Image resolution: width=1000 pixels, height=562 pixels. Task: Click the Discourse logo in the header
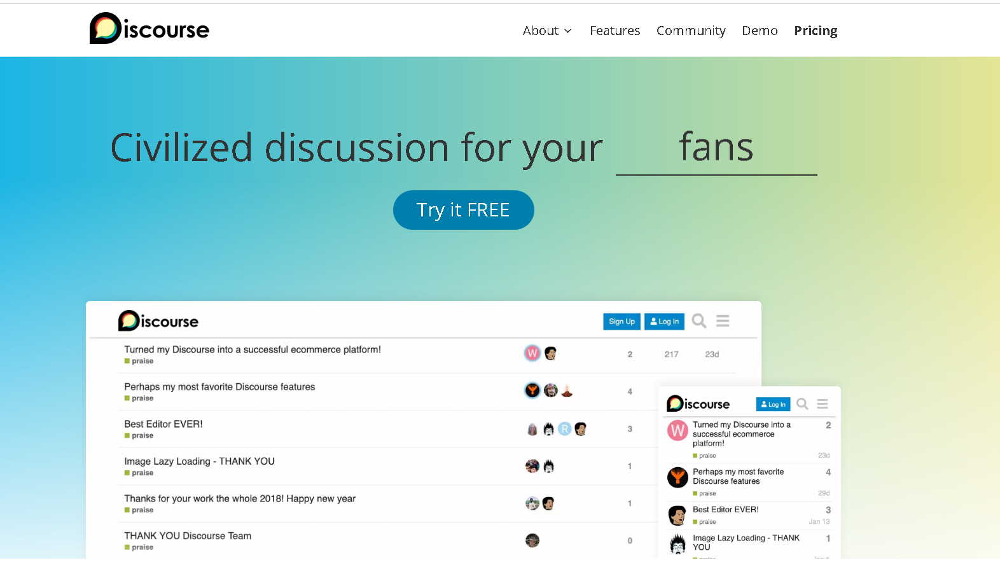point(149,29)
